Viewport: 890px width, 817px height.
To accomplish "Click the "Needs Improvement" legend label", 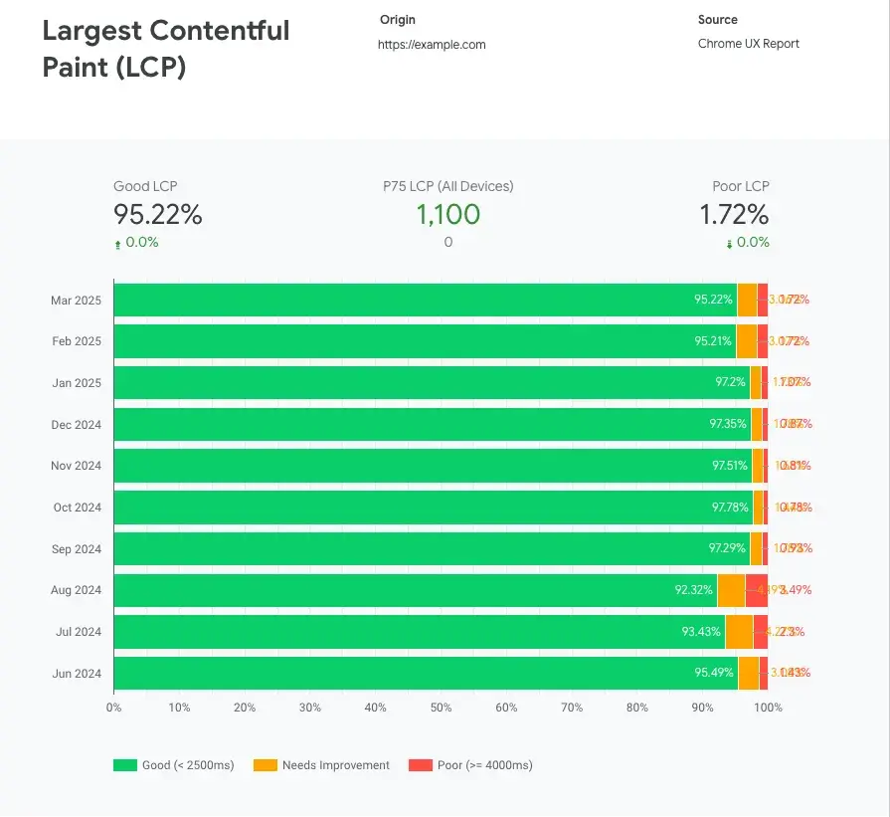I will [x=336, y=765].
